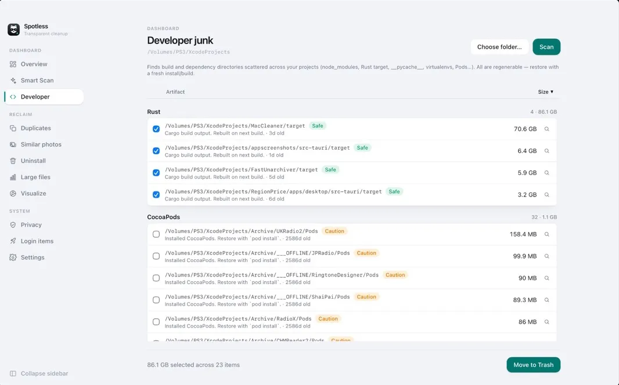Click the Large files bar chart icon

point(13,177)
